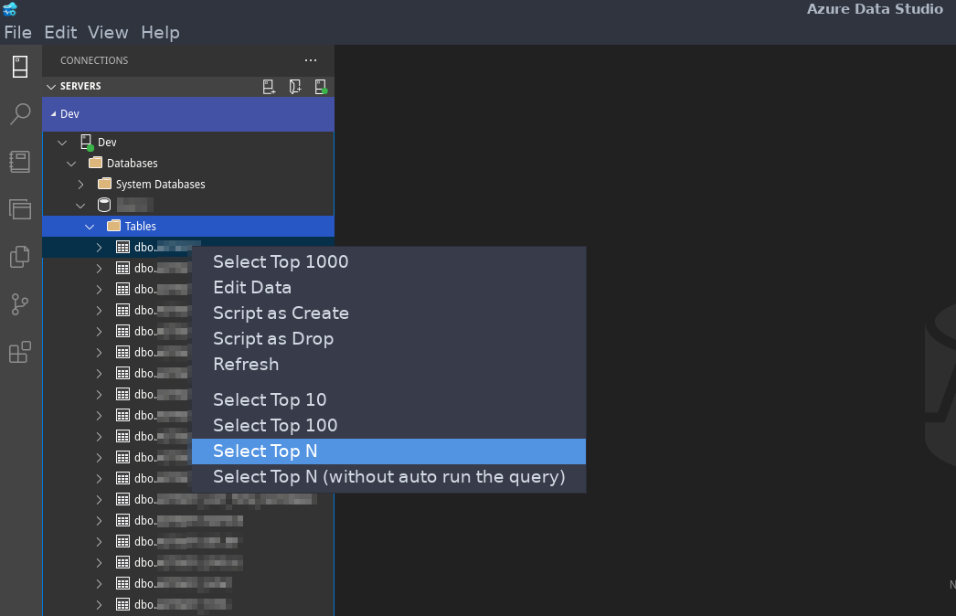The width and height of the screenshot is (956, 616).
Task: Collapse the SERVERS section
Action: 51,87
